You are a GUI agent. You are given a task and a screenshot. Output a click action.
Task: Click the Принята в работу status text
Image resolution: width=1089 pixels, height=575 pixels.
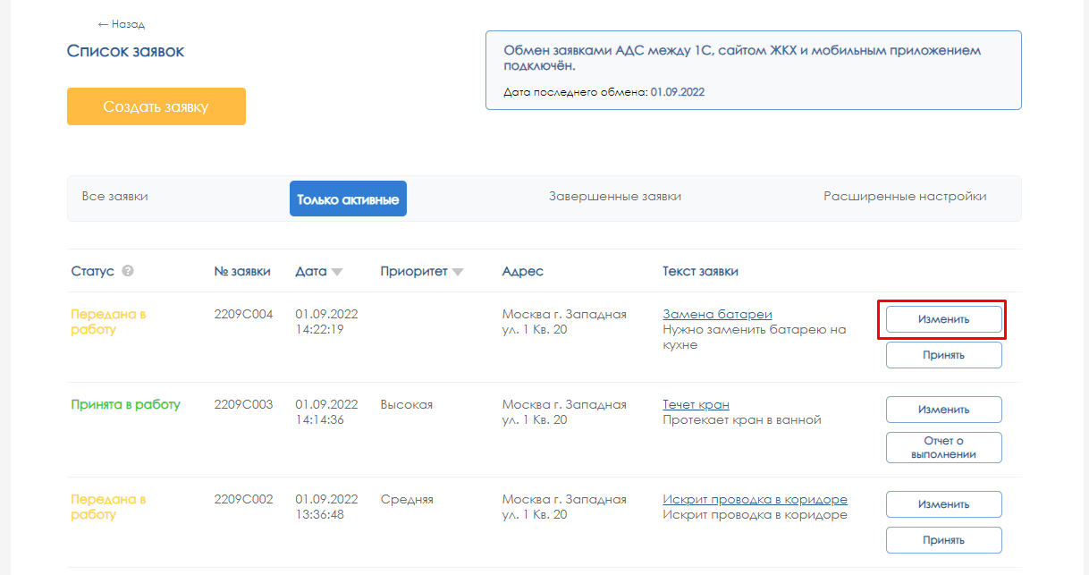[125, 404]
